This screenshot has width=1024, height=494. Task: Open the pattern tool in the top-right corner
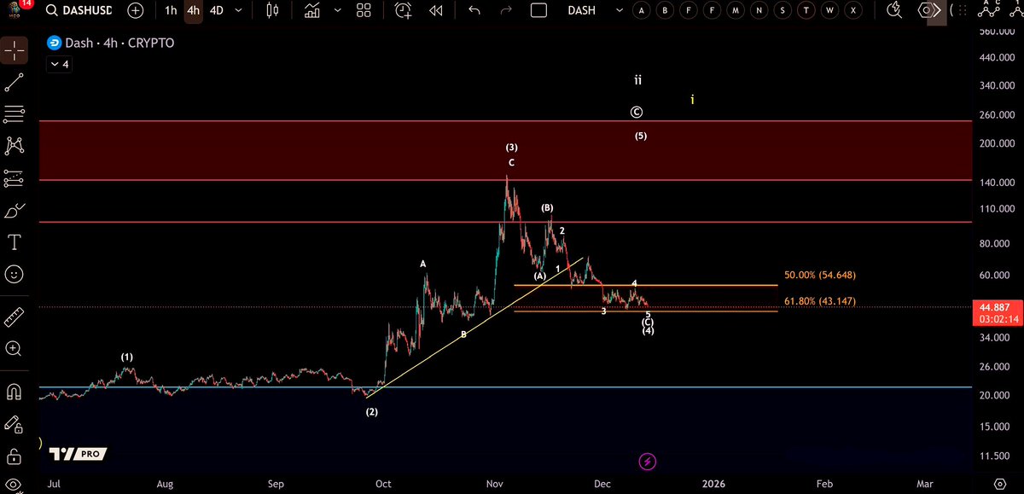point(990,9)
